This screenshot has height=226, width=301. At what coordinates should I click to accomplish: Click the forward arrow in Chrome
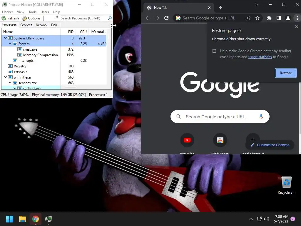[x=157, y=18]
